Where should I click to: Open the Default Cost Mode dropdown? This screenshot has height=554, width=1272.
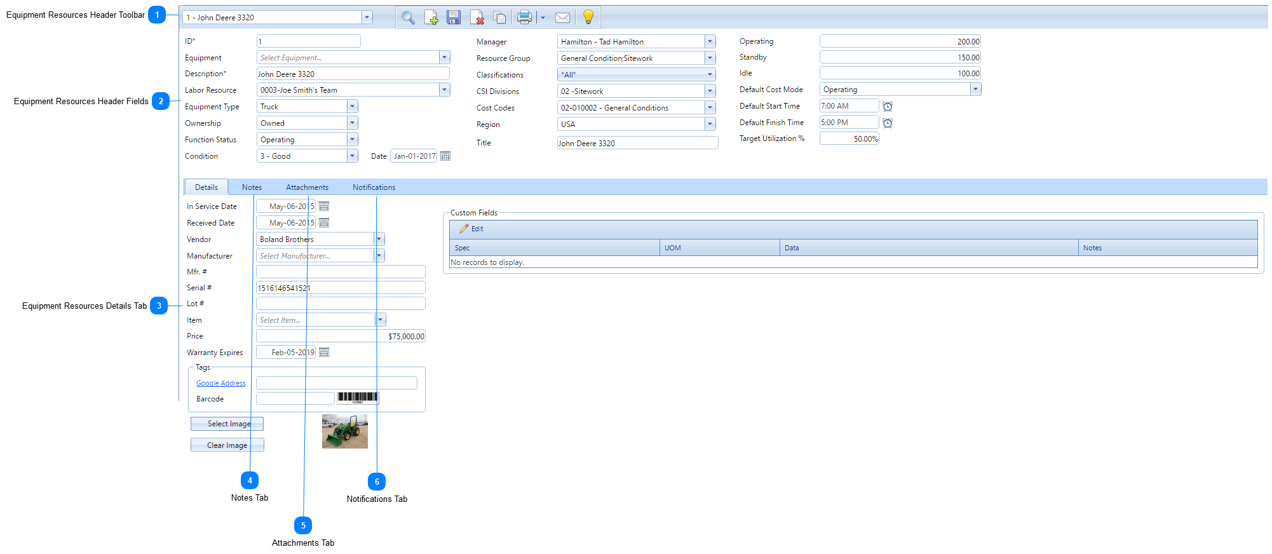point(976,90)
